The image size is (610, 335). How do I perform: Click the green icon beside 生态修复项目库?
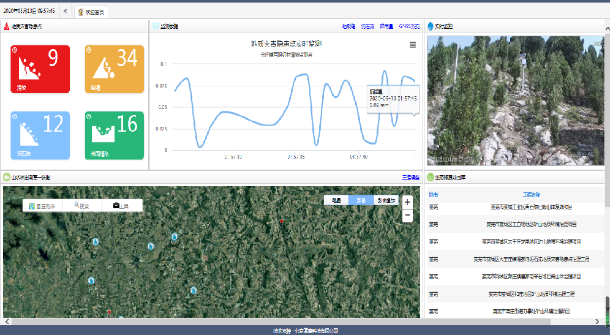coord(431,178)
